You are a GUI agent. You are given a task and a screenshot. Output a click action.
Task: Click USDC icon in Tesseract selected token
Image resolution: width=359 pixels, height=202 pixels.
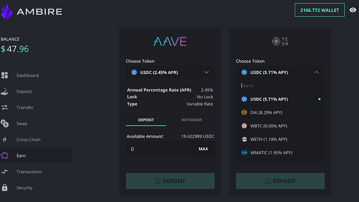(x=244, y=72)
